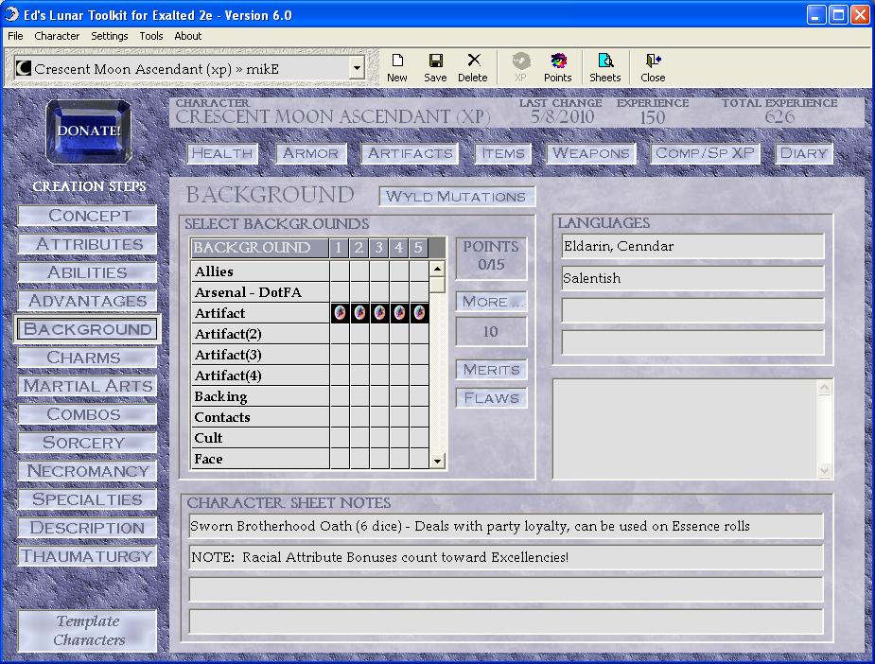
Task: Go to the Attributes creation step
Action: tap(88, 244)
